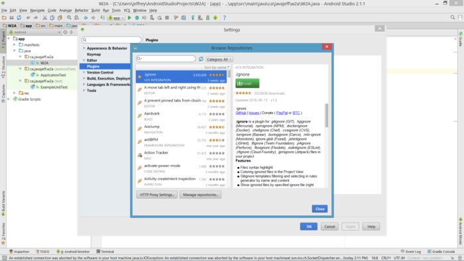Click OK in Settings dialog
This screenshot has height=261, width=464.
click(x=309, y=227)
